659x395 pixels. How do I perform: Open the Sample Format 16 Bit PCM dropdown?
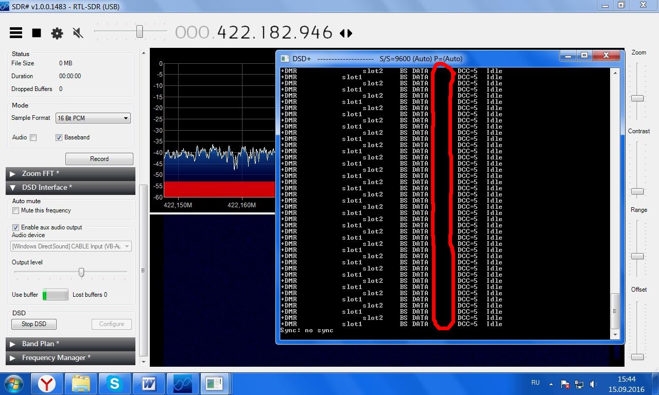[x=93, y=118]
